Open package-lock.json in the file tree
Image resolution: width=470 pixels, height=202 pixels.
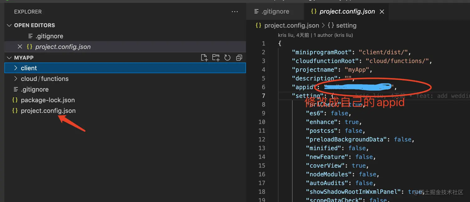pos(48,100)
